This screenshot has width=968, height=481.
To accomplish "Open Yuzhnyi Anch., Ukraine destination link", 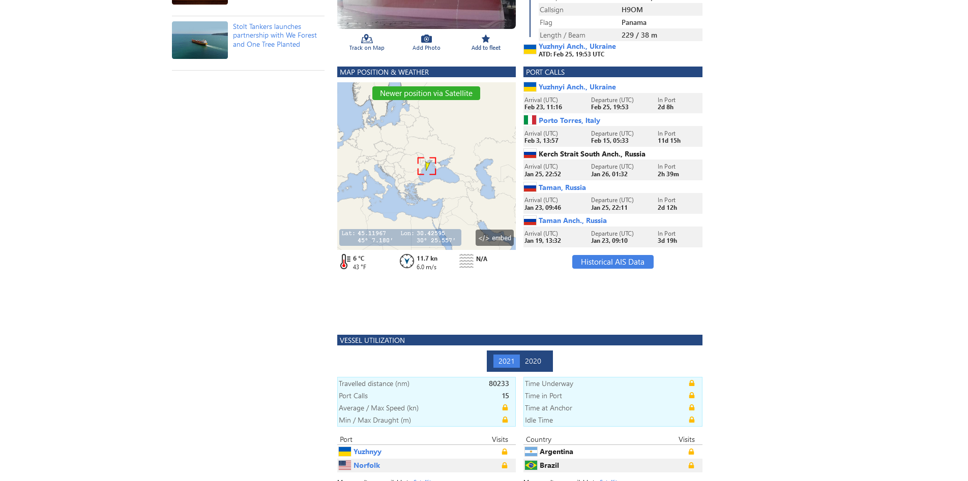I will (577, 46).
